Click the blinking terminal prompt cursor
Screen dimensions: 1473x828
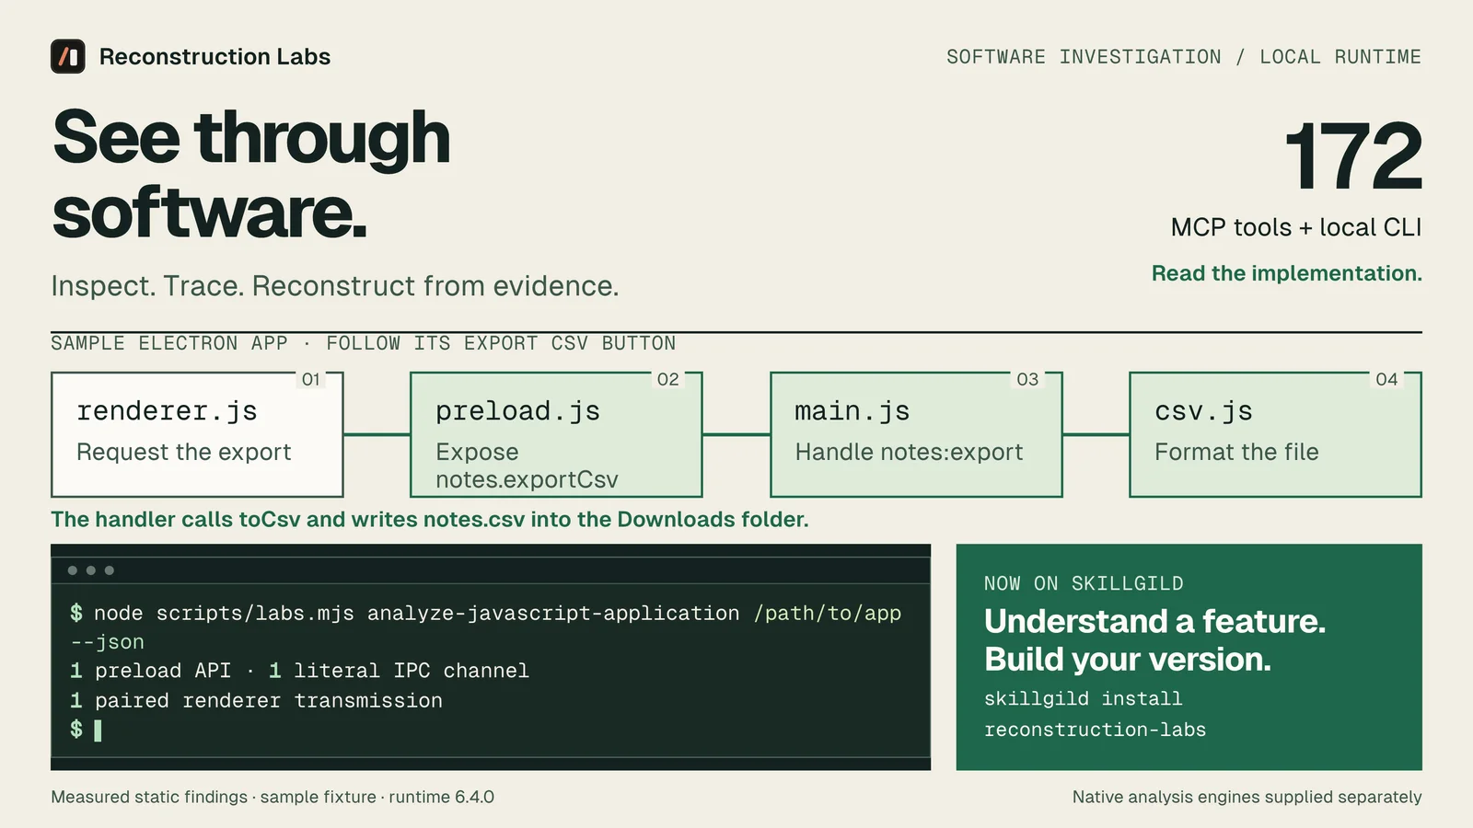[x=98, y=730]
